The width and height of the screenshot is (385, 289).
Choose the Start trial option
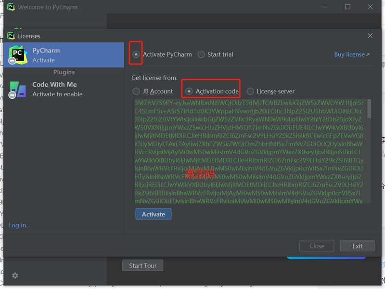point(201,54)
